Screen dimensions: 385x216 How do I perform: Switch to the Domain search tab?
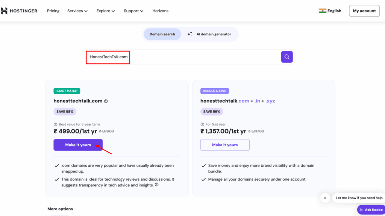click(x=162, y=34)
